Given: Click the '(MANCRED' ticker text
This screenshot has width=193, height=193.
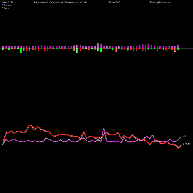Looking at the screenshot, I should pos(114,2).
